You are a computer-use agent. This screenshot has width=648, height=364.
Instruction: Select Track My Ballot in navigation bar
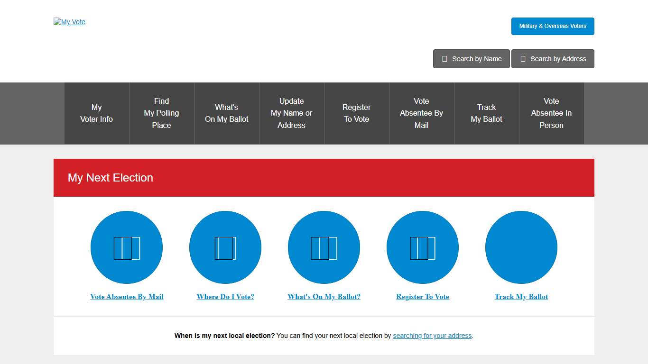[x=487, y=113]
